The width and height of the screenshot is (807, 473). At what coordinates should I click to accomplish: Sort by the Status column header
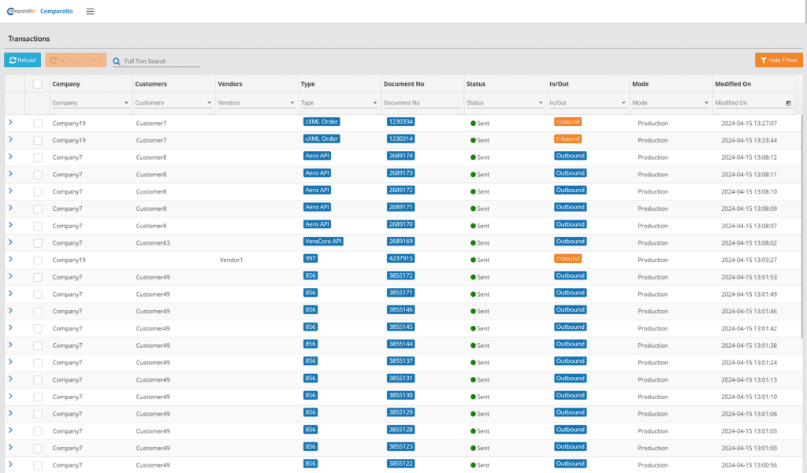click(476, 83)
